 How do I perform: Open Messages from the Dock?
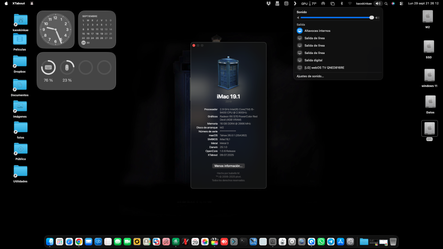[117, 241]
